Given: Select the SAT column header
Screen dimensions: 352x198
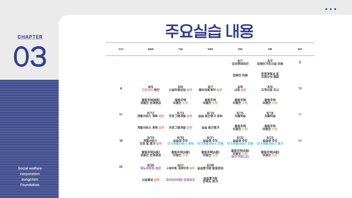Looking at the screenshot, I should (300, 49).
